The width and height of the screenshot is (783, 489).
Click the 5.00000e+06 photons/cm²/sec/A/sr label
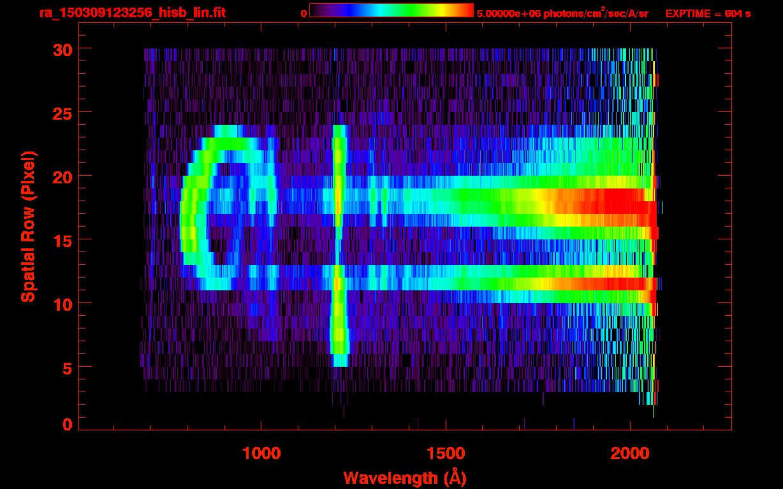(x=562, y=13)
